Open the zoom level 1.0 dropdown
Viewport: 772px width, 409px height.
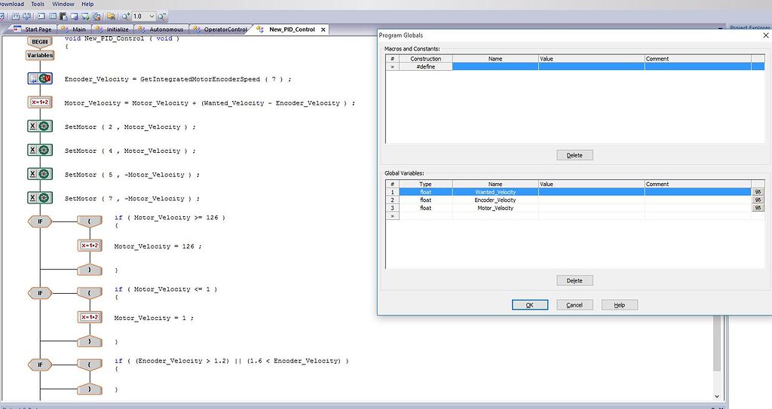tap(152, 16)
